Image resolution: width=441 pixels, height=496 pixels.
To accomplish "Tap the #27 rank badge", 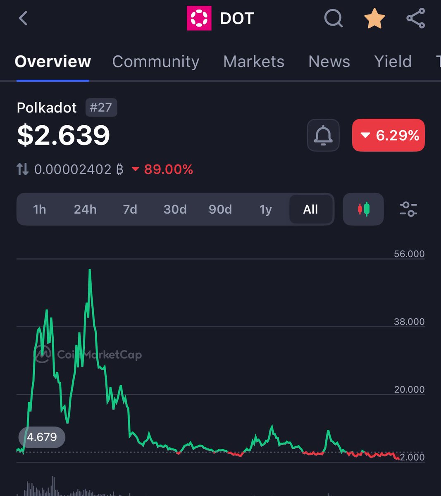I will tap(101, 107).
